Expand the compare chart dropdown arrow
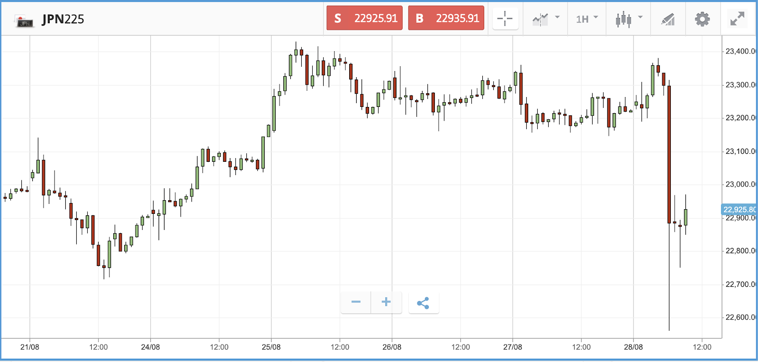The height and width of the screenshot is (362, 758). (558, 17)
